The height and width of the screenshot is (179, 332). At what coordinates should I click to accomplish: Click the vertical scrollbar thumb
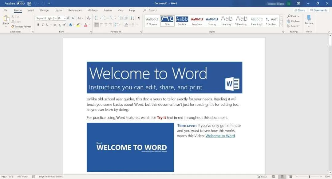point(330,41)
